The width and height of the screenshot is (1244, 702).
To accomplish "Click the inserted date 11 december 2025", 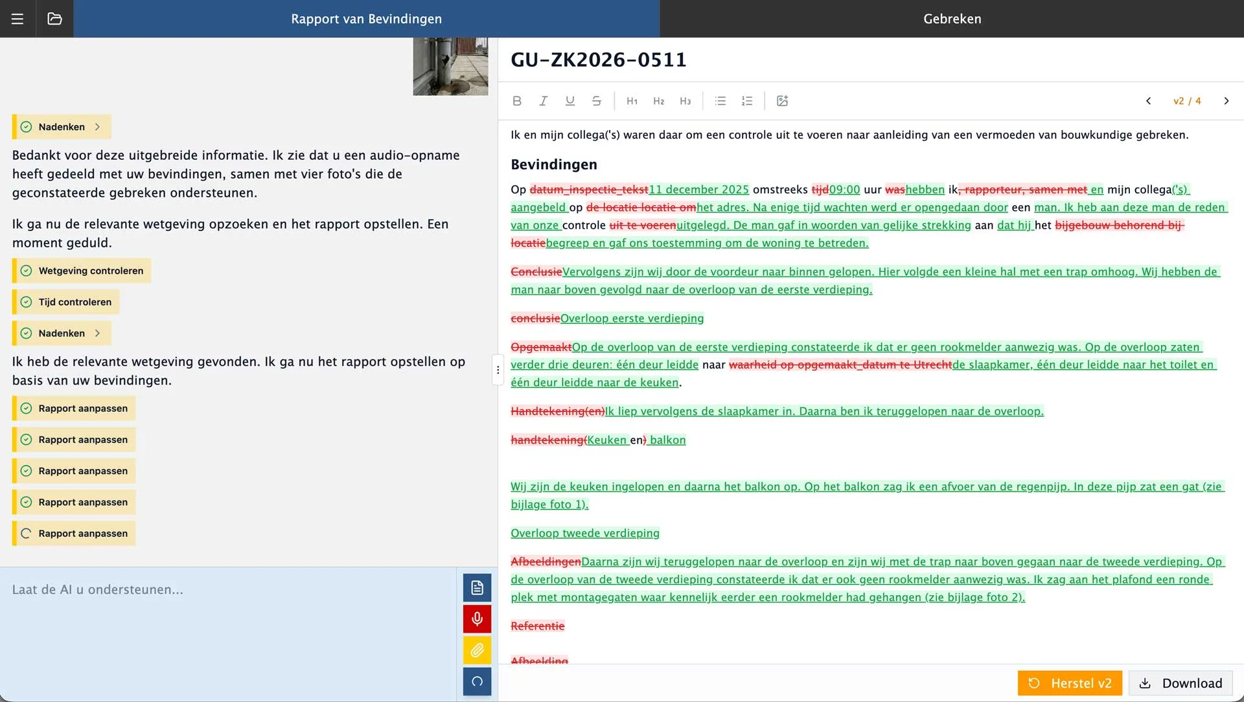I will [x=699, y=189].
